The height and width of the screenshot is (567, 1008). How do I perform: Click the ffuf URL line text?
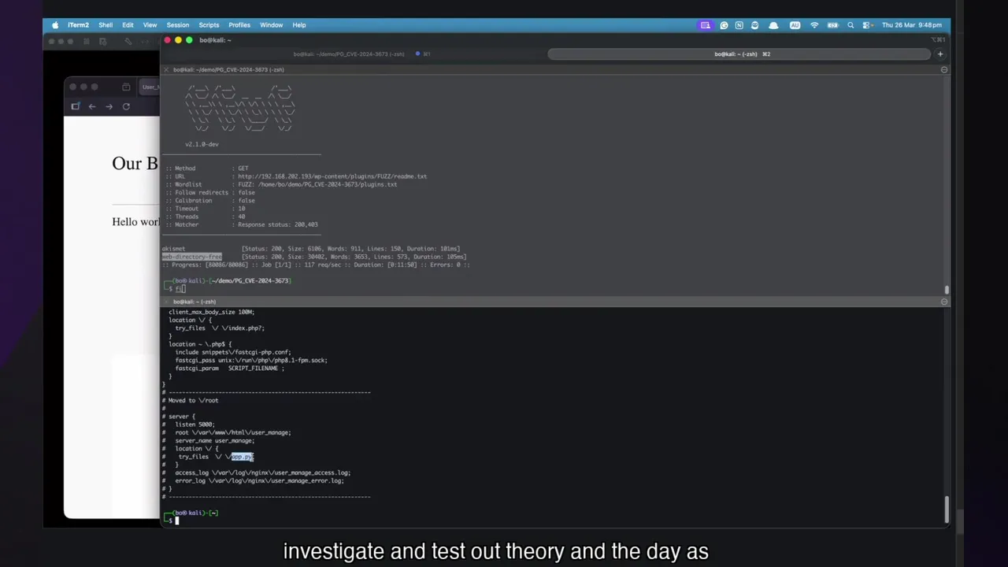pos(296,176)
